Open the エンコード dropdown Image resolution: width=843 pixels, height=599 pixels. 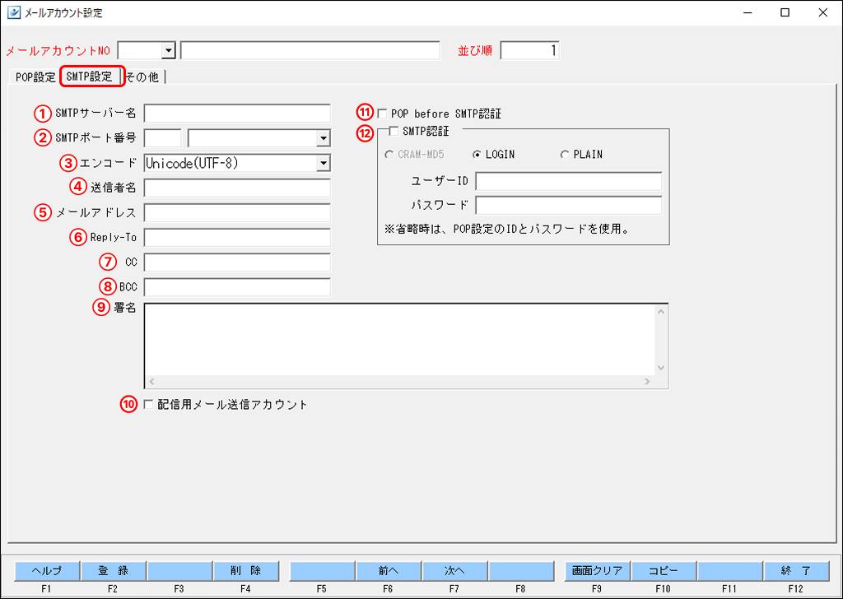coord(323,162)
